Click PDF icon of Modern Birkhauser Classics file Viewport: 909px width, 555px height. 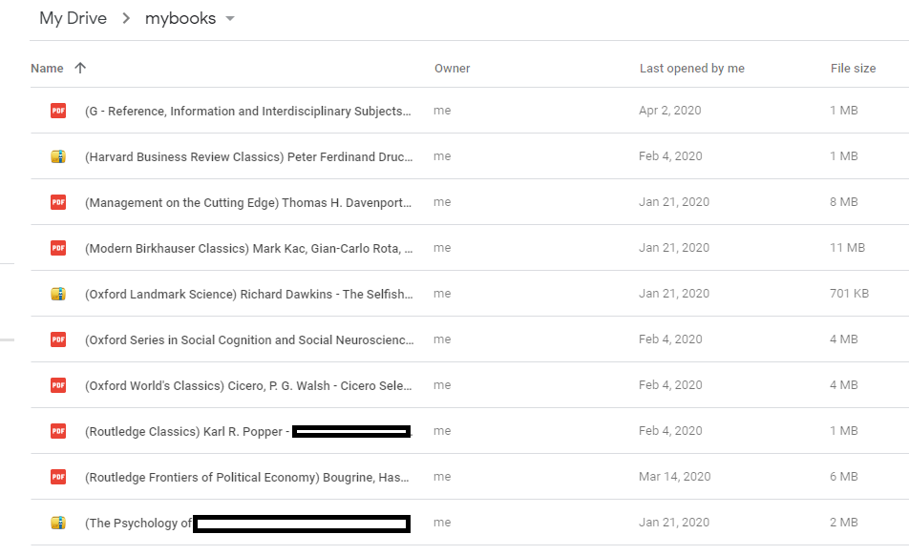coord(58,248)
